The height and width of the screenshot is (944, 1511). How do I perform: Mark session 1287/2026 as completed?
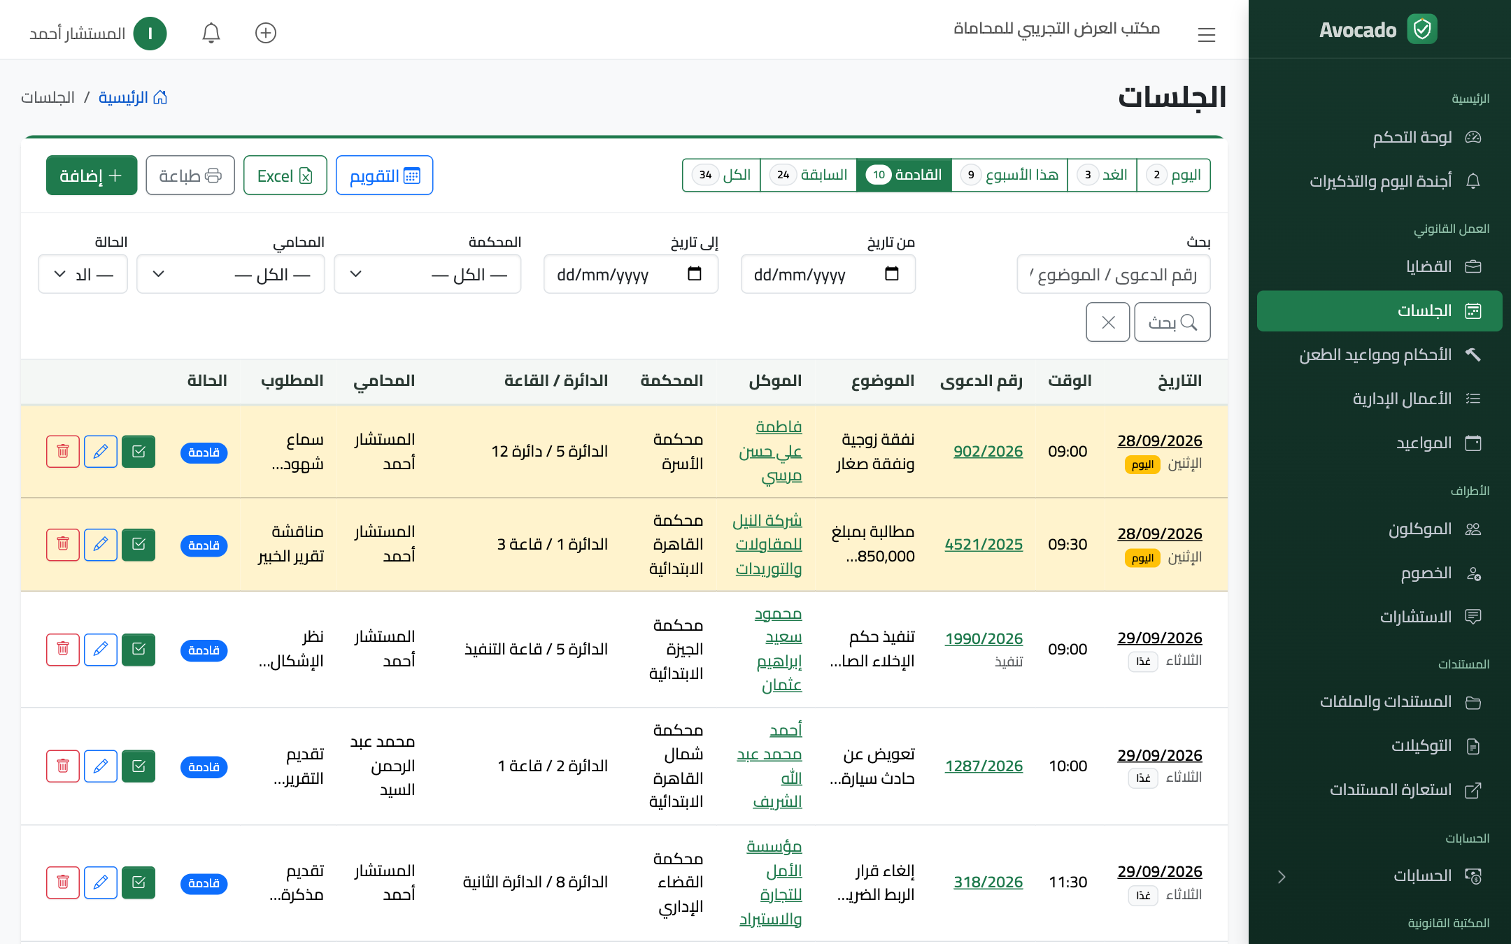139,766
